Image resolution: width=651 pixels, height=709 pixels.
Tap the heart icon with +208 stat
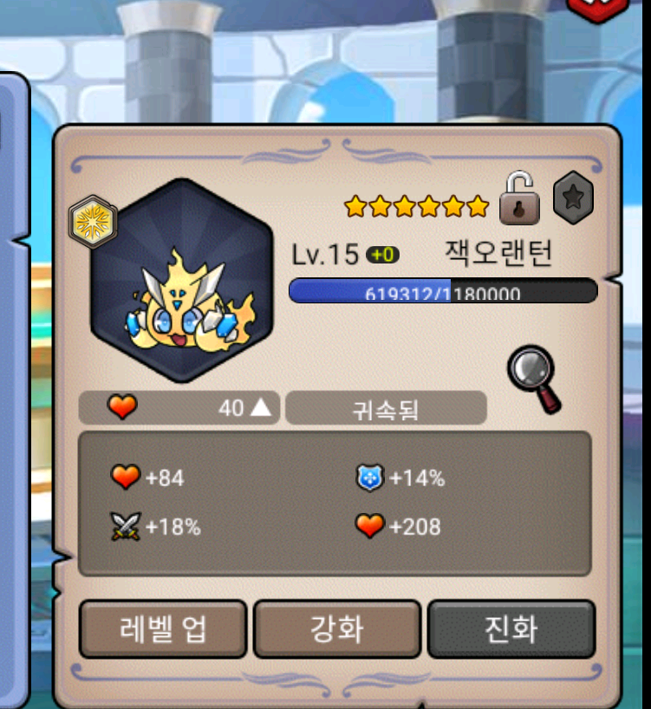click(370, 526)
